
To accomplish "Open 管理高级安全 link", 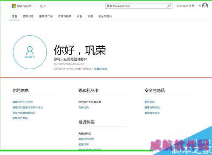I will 152,113.
